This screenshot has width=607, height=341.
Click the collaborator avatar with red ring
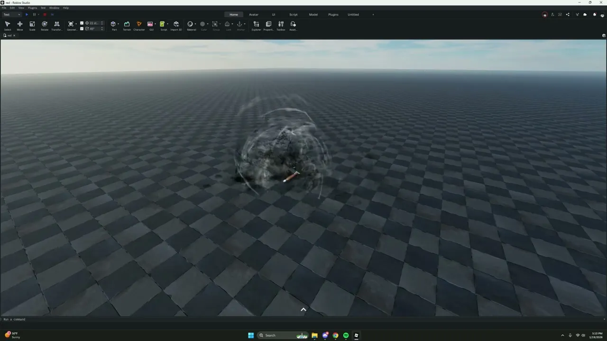[544, 15]
